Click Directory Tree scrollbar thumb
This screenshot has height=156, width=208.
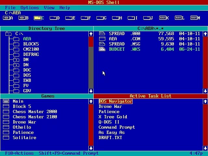click(91, 42)
